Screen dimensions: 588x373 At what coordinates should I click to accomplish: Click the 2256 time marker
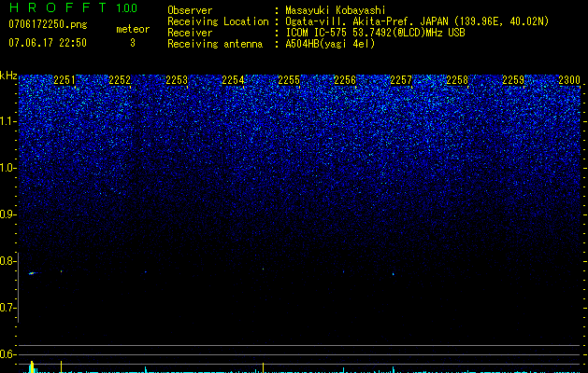point(345,80)
